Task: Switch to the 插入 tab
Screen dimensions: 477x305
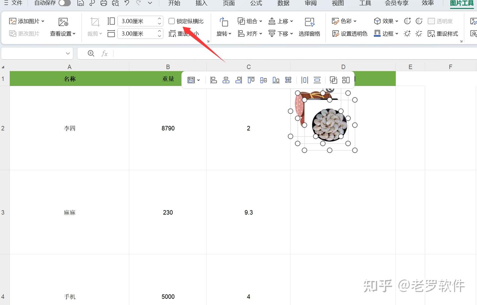Action: point(201,3)
